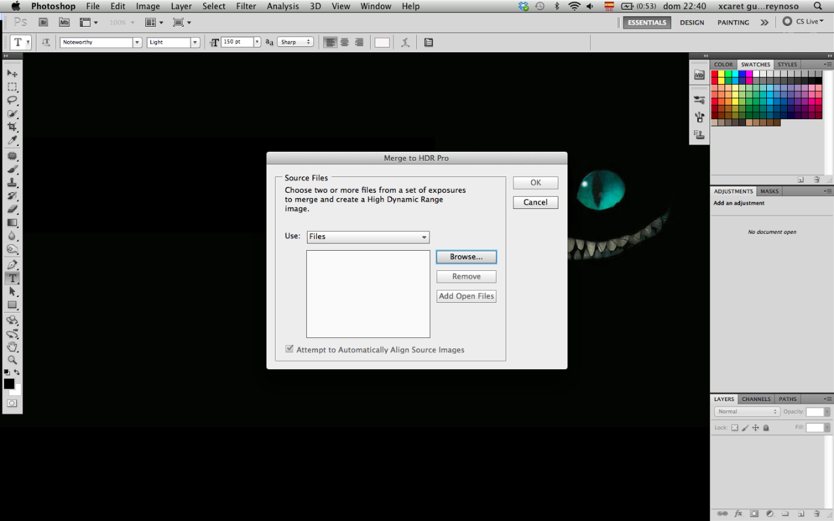Image resolution: width=834 pixels, height=521 pixels.
Task: Open the 150 pt font size dropdown
Action: (x=257, y=42)
